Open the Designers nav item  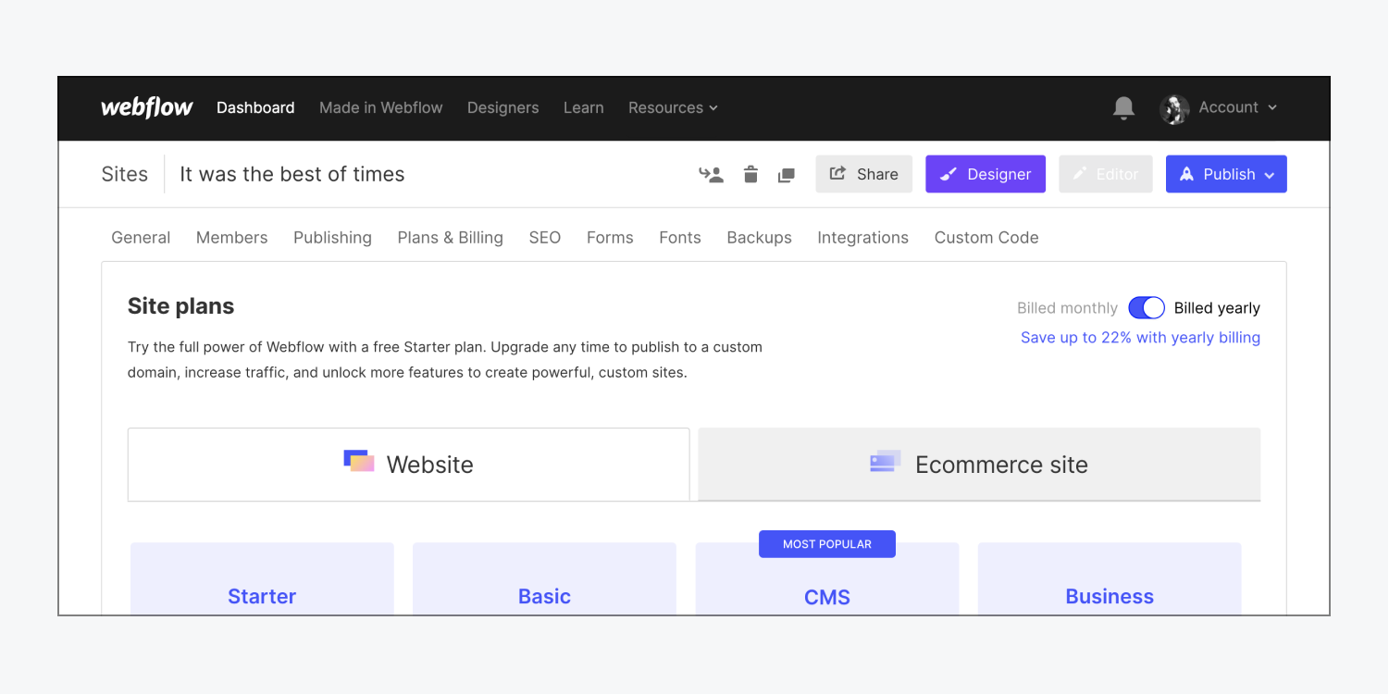click(x=502, y=108)
